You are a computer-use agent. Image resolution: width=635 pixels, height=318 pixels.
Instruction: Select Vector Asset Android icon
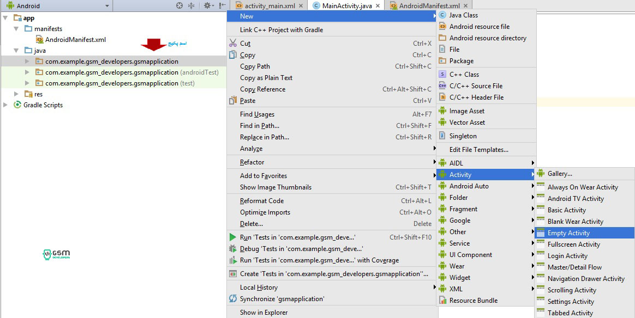pos(442,122)
